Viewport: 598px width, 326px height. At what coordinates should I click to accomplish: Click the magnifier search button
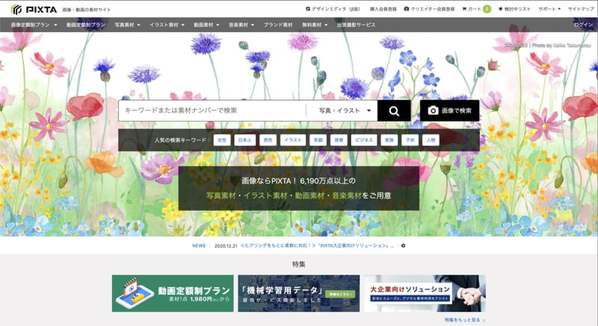pyautogui.click(x=394, y=110)
